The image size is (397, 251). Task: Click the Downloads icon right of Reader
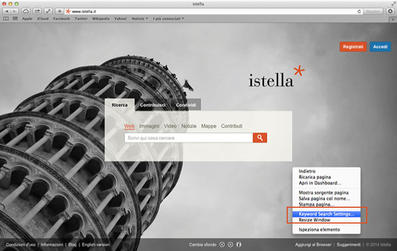(390, 11)
